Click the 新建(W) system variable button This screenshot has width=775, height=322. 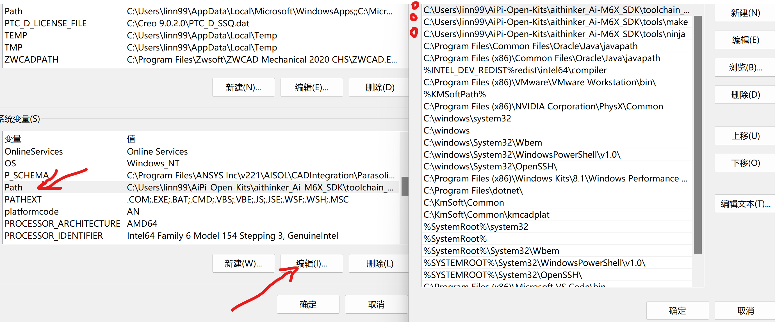[x=242, y=263]
